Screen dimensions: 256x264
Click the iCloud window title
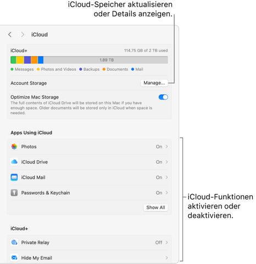[40, 35]
